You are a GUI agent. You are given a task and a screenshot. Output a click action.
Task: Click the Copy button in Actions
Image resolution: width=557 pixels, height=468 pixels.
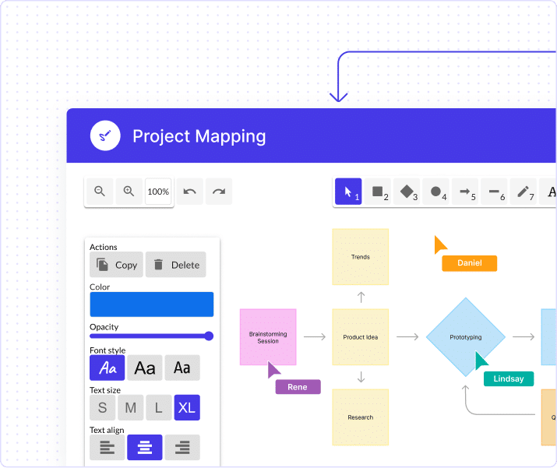coord(116,265)
